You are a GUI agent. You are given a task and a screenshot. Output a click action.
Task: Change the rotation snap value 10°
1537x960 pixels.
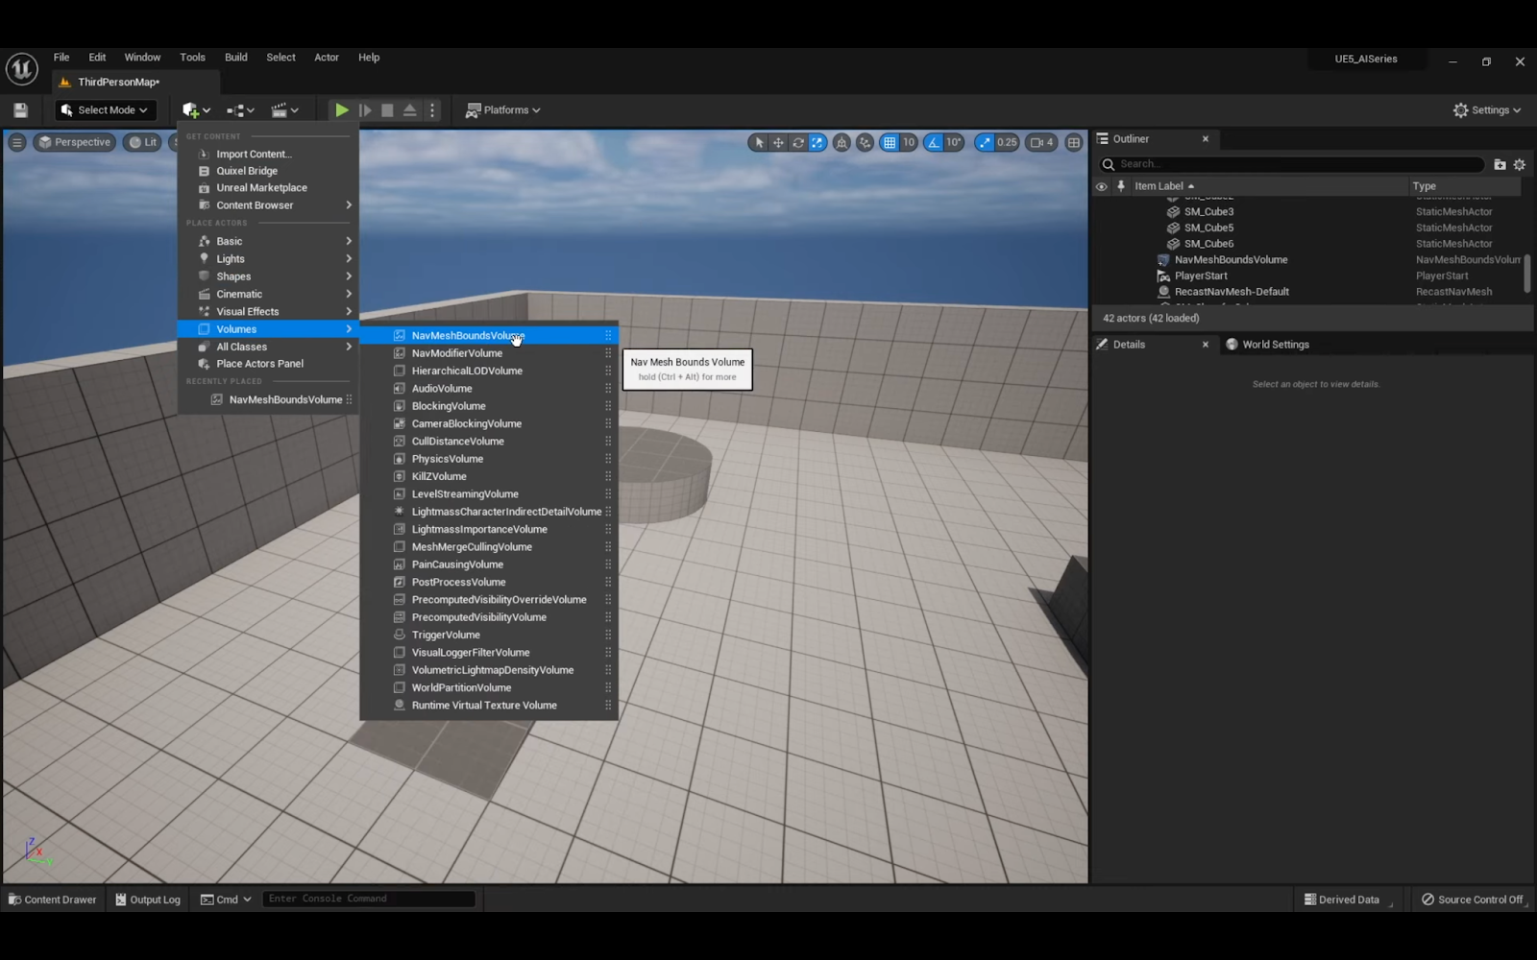pyautogui.click(x=954, y=142)
